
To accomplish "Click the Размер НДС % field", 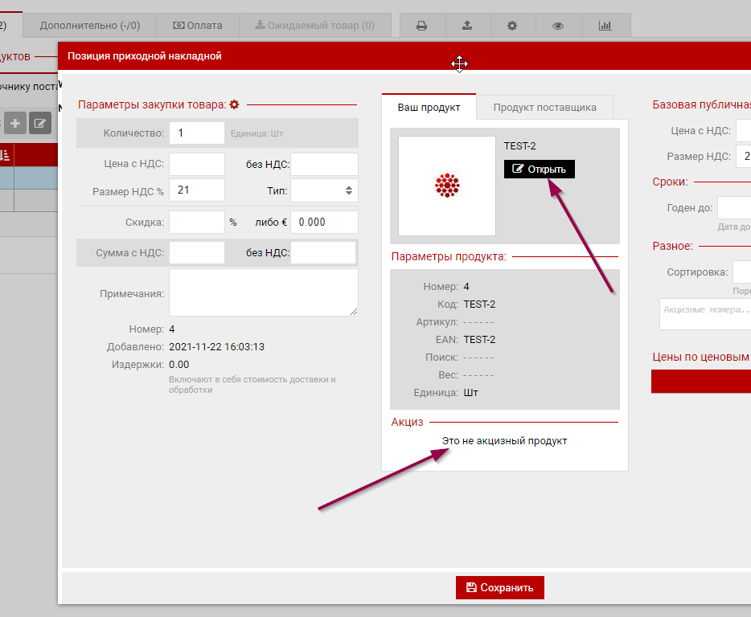I will 196,190.
